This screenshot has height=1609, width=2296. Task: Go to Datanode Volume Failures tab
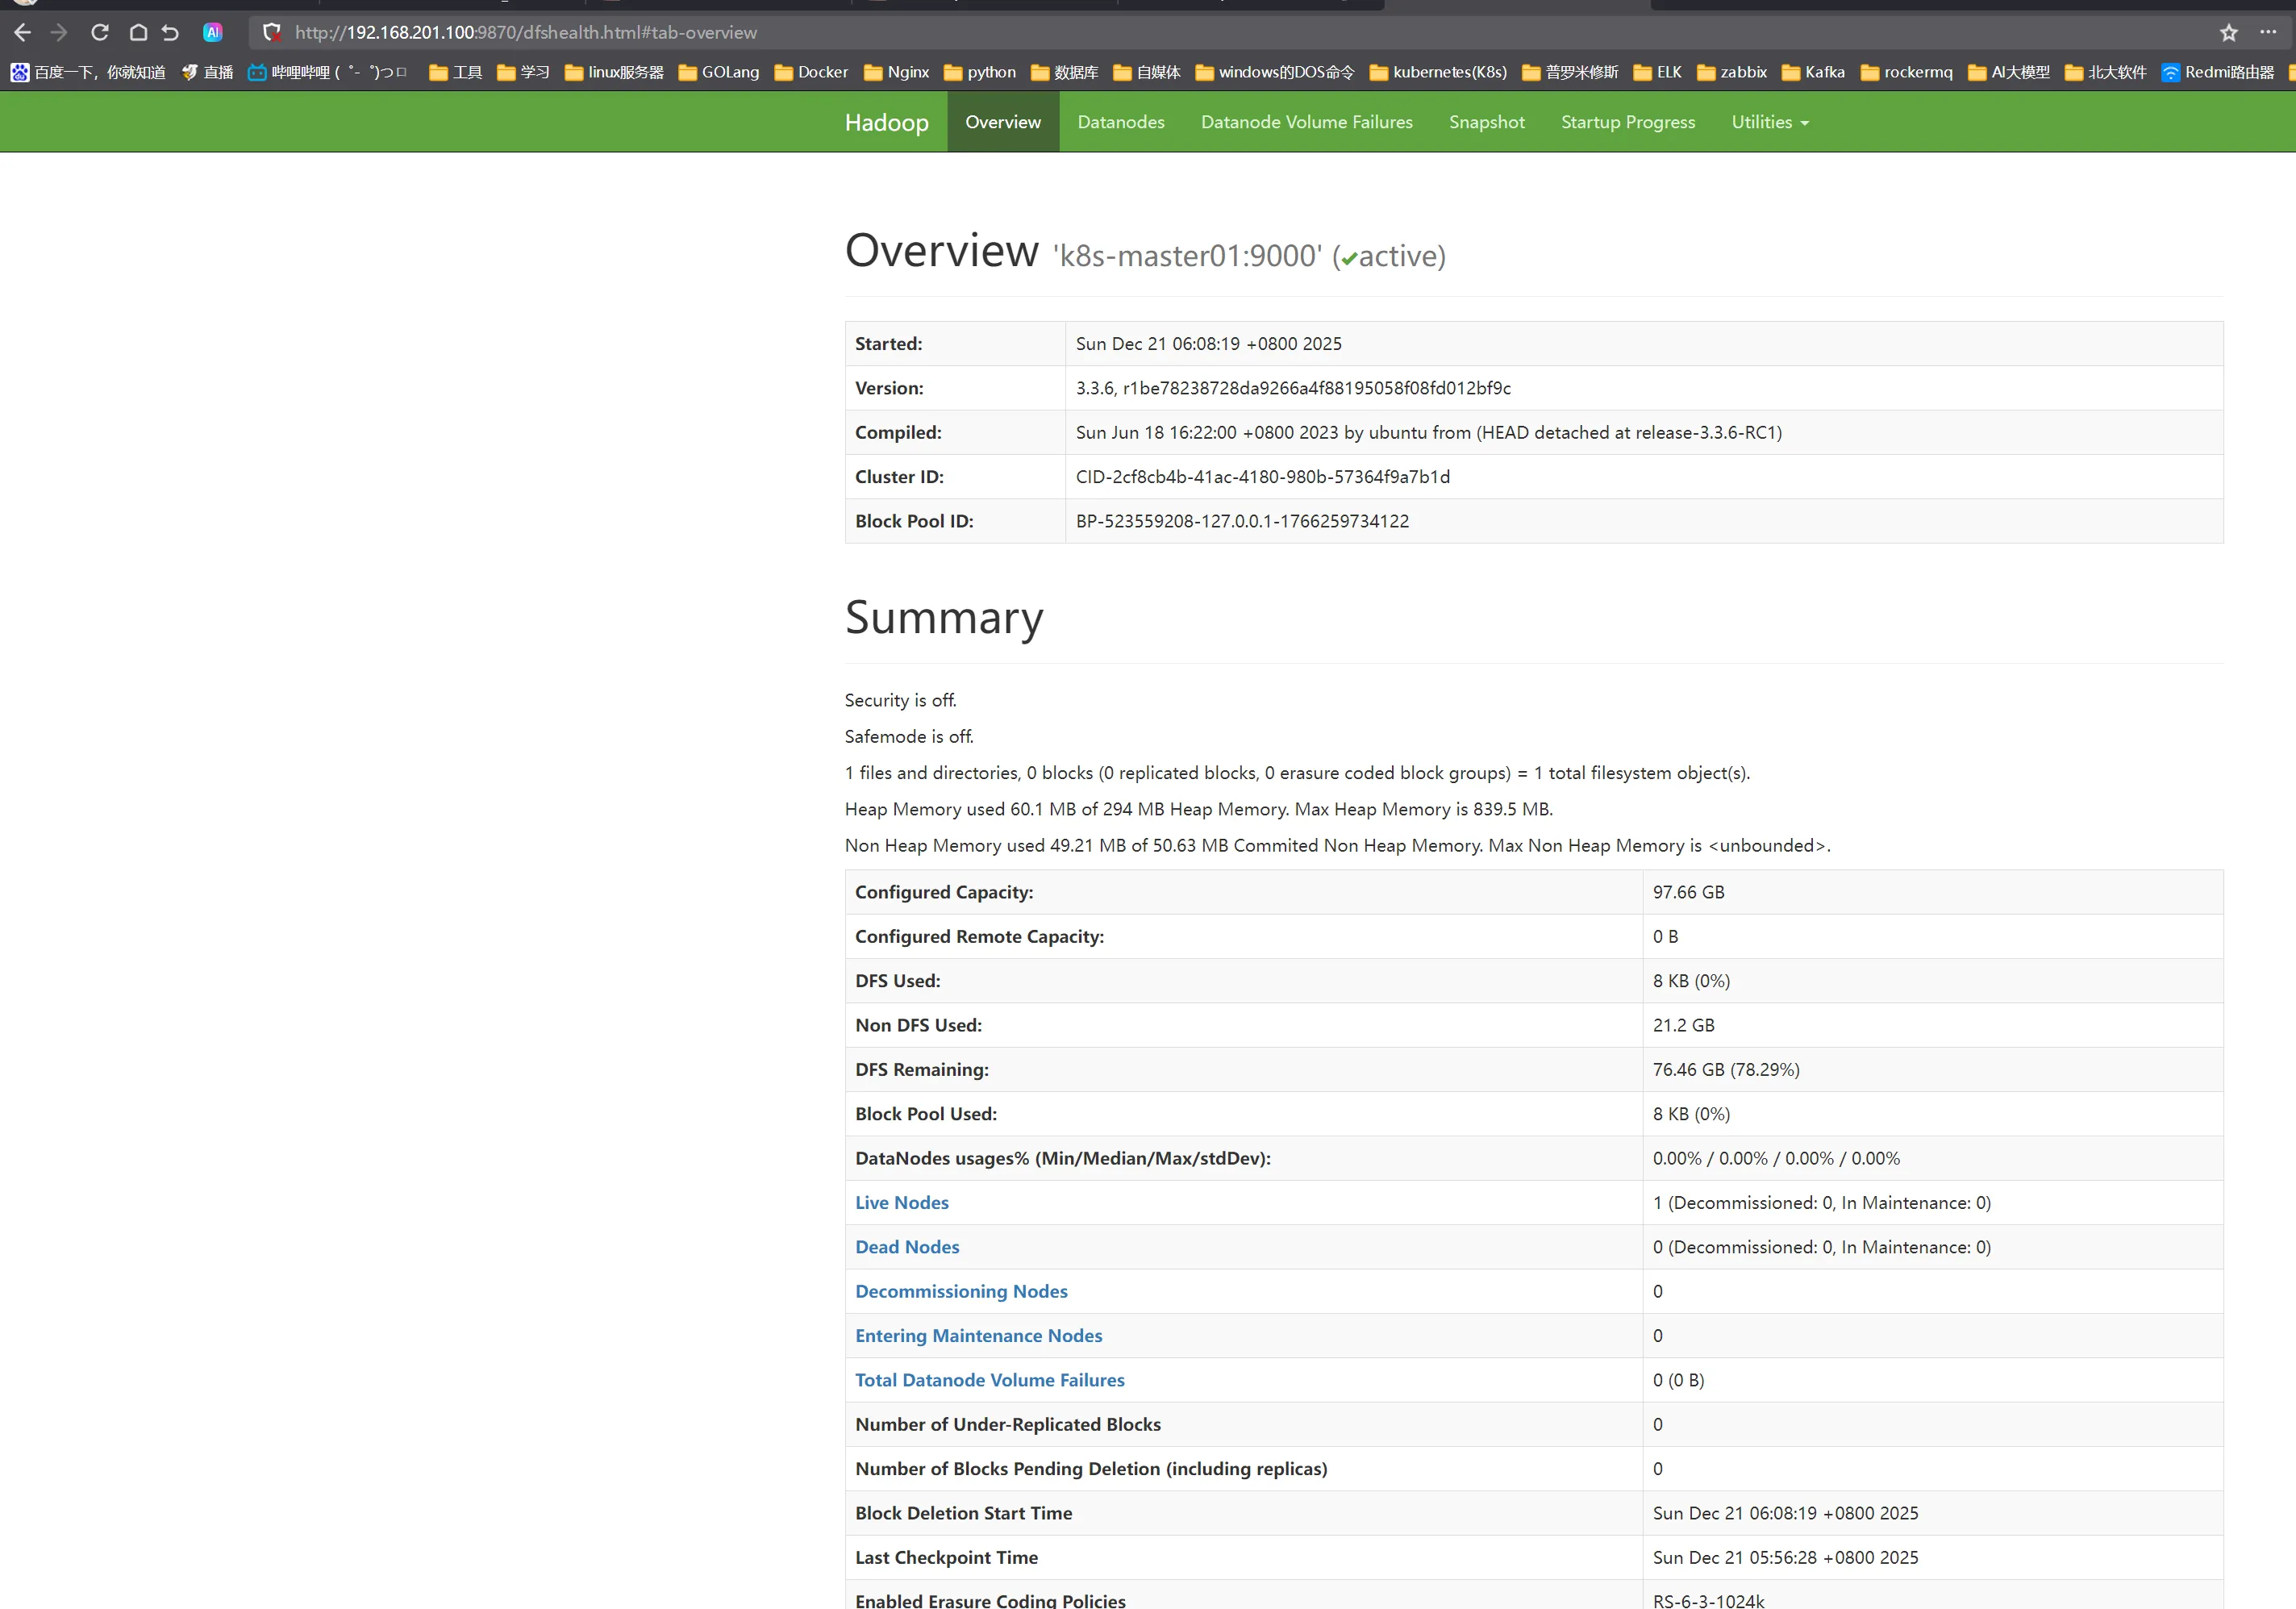tap(1306, 122)
